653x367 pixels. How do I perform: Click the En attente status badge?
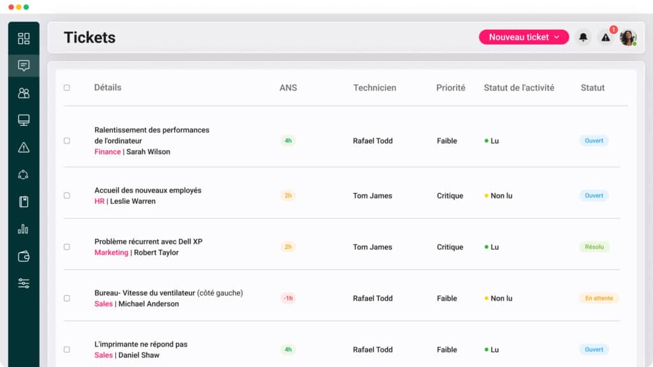tap(599, 298)
